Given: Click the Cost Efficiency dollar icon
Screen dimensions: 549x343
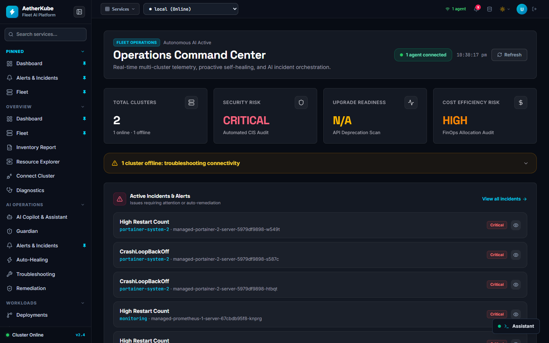Looking at the screenshot, I should point(521,103).
